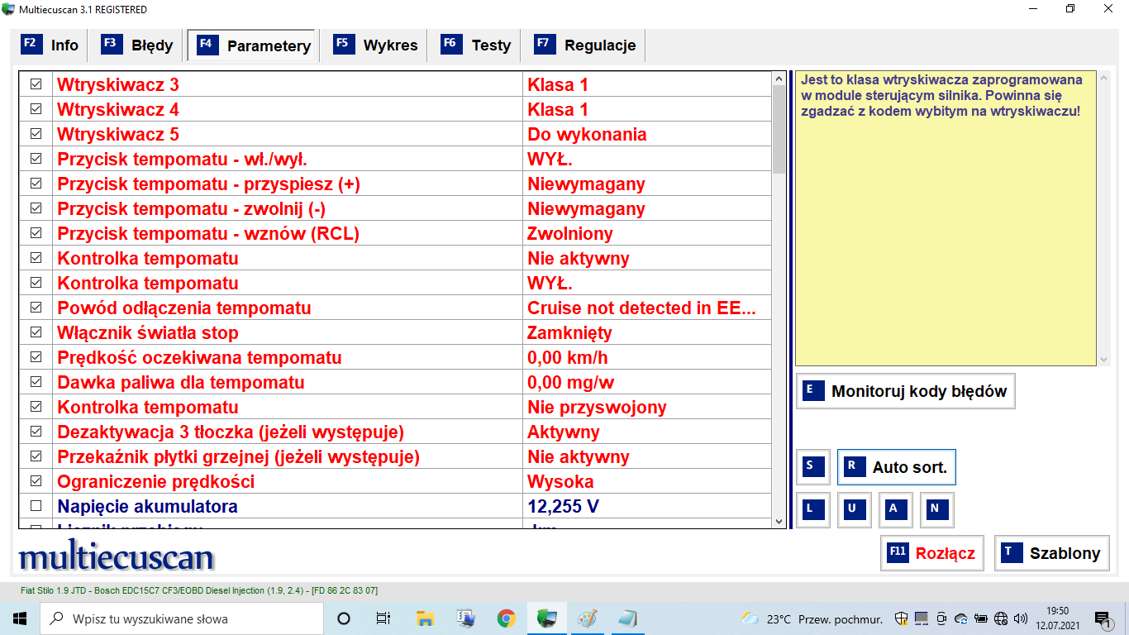
Task: Click the OneDrive cloud sync tray icon
Action: (x=960, y=618)
